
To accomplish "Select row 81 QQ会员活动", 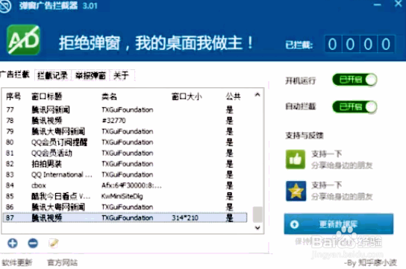I will (125, 154).
